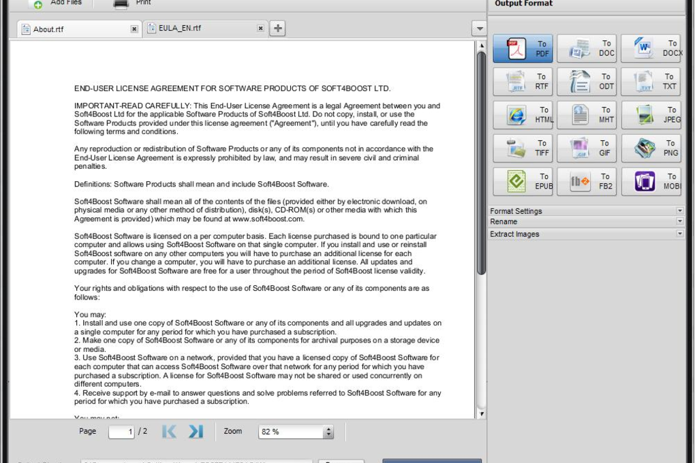
Task: Select the To GIF output format
Action: 587,148
